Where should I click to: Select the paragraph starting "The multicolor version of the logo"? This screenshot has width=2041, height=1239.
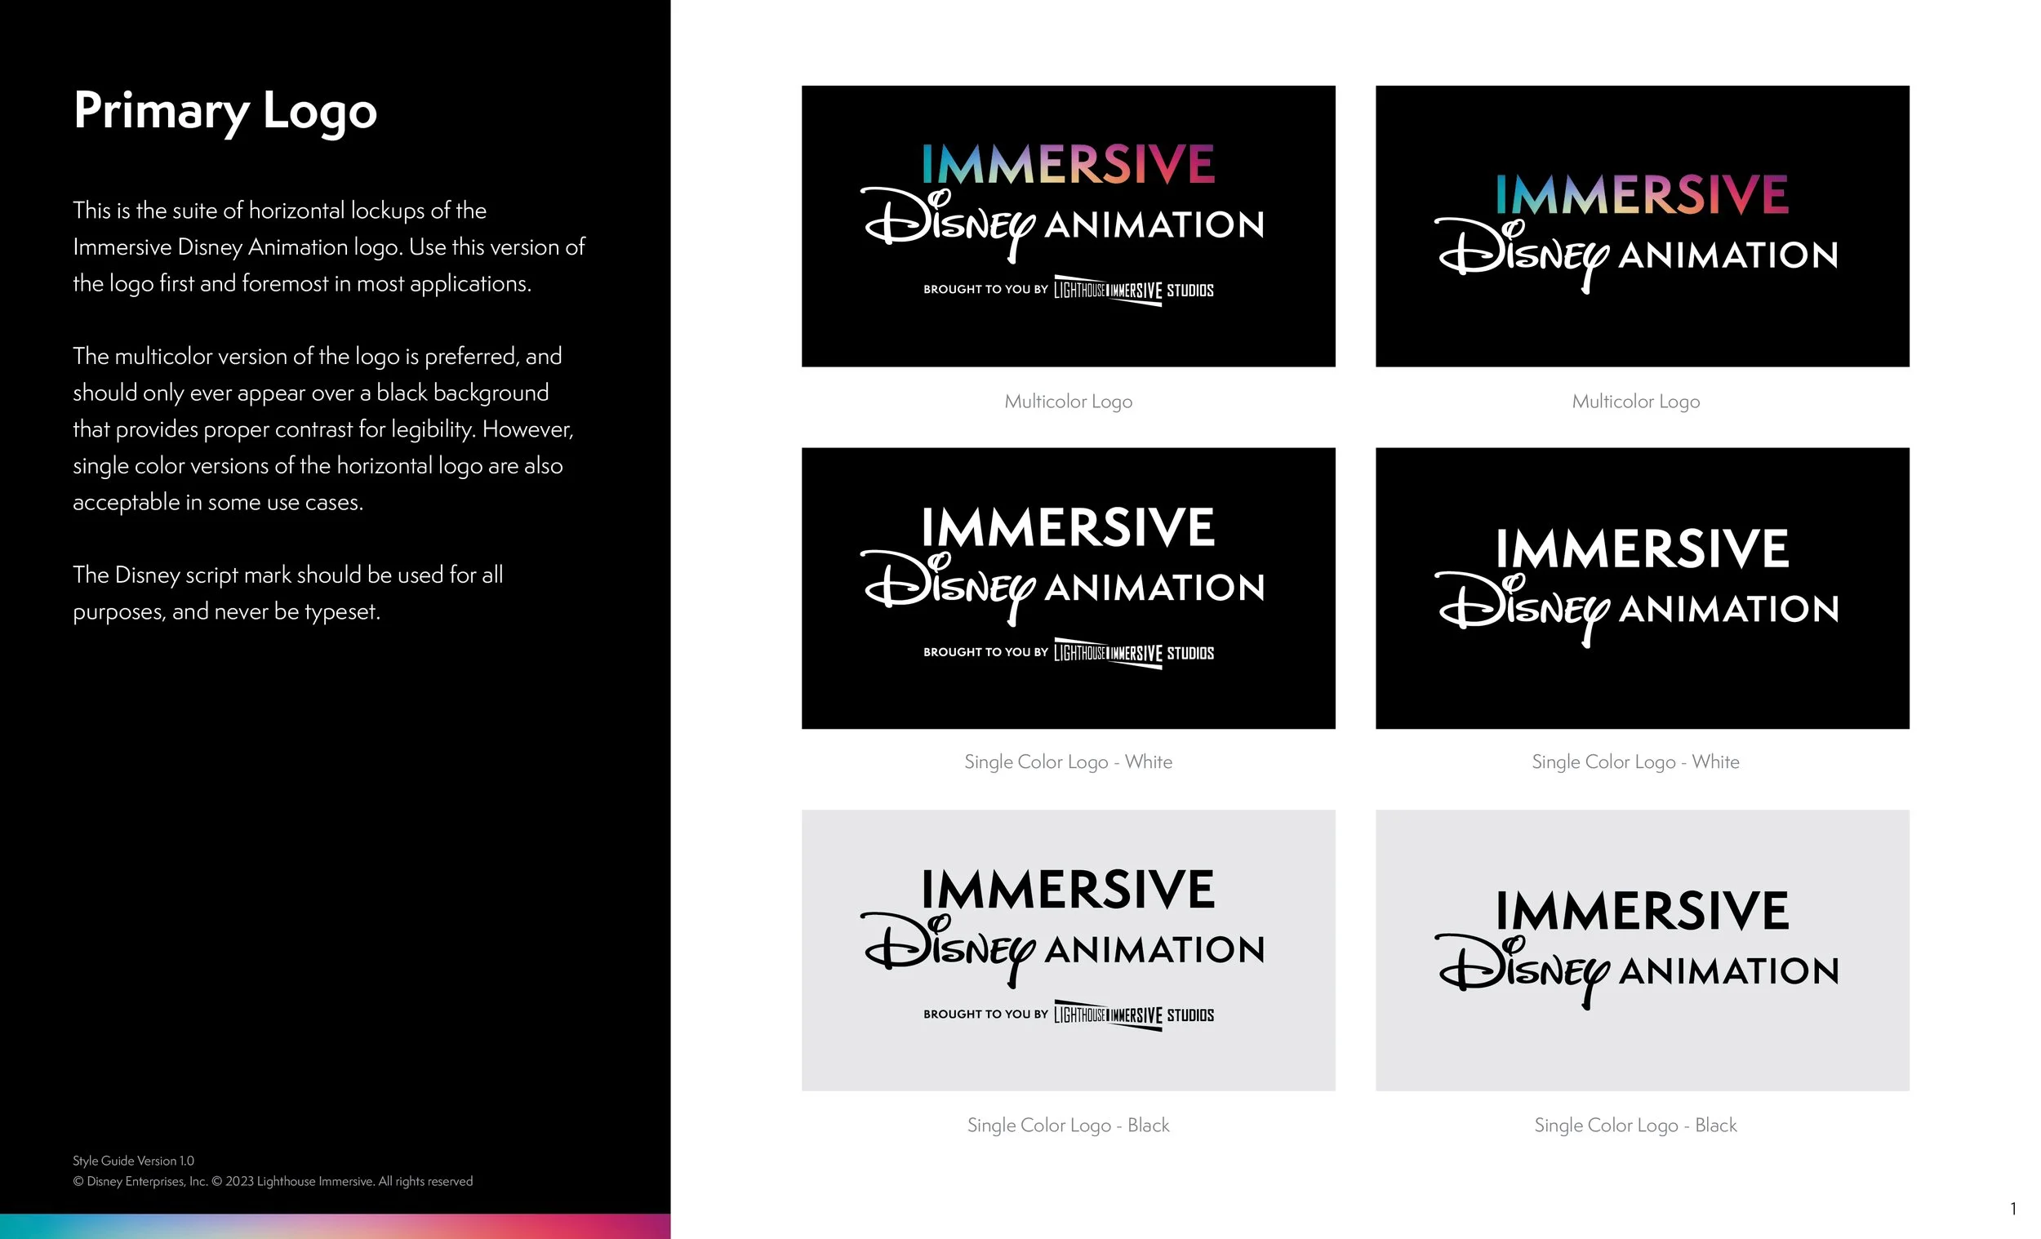click(323, 429)
